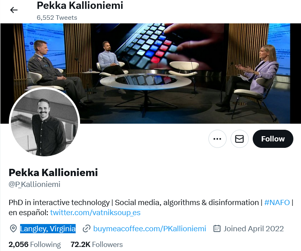Click the location pin icon
The image size is (301, 251).
pos(13,229)
